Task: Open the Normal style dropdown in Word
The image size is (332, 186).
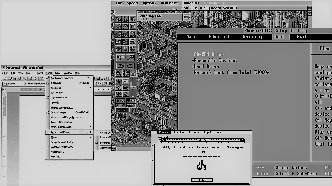Action: click(x=25, y=84)
